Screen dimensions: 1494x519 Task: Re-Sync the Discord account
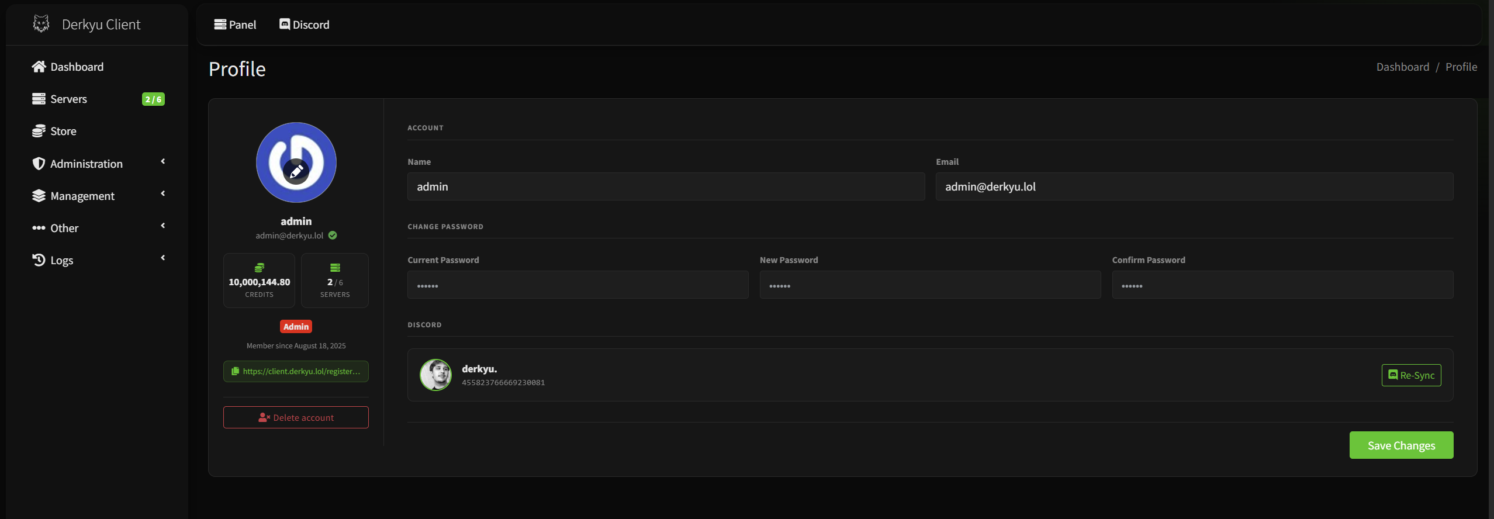coord(1411,375)
